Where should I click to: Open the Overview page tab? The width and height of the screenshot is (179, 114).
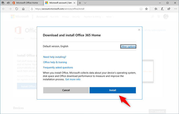(x=19, y=38)
